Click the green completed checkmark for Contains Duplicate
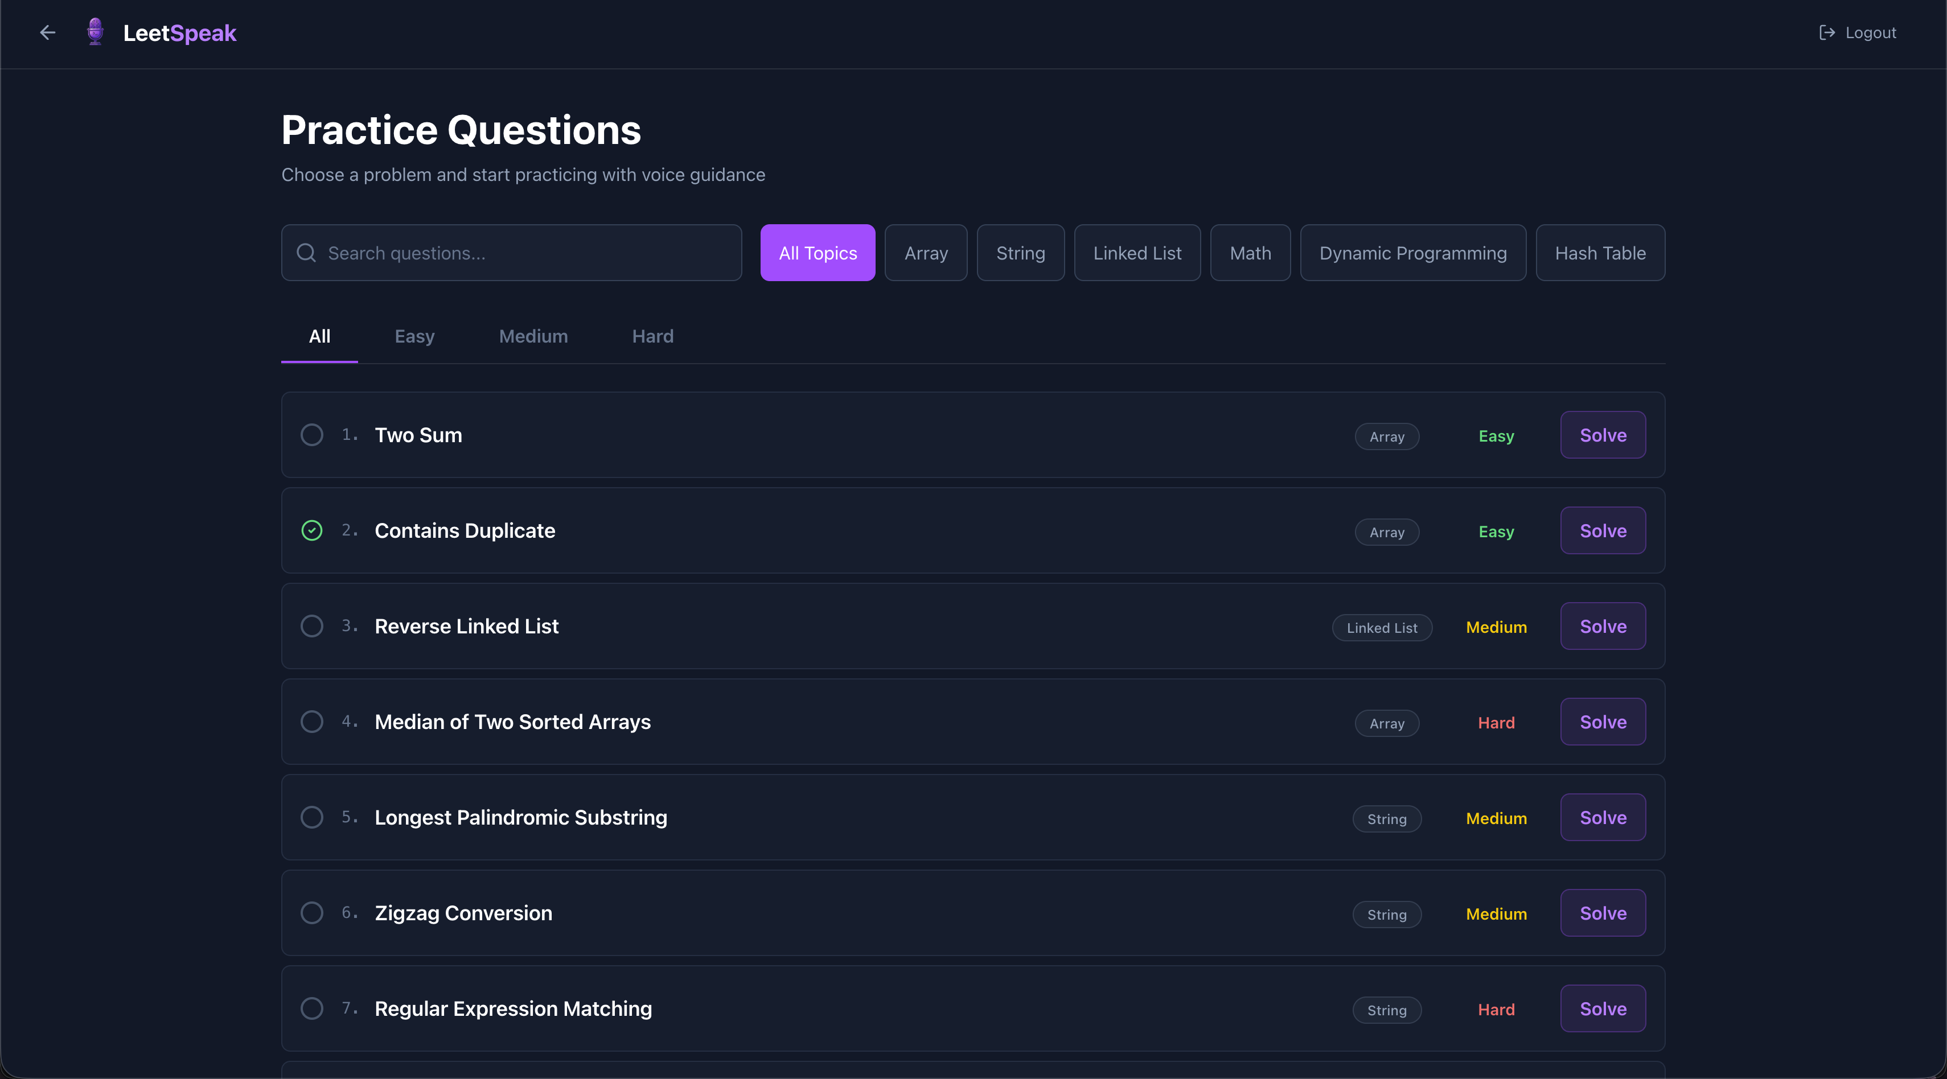Viewport: 1947px width, 1079px height. (311, 530)
